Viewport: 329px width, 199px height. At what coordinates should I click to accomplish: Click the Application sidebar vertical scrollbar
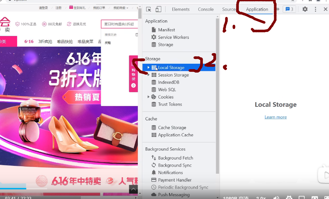point(217,96)
